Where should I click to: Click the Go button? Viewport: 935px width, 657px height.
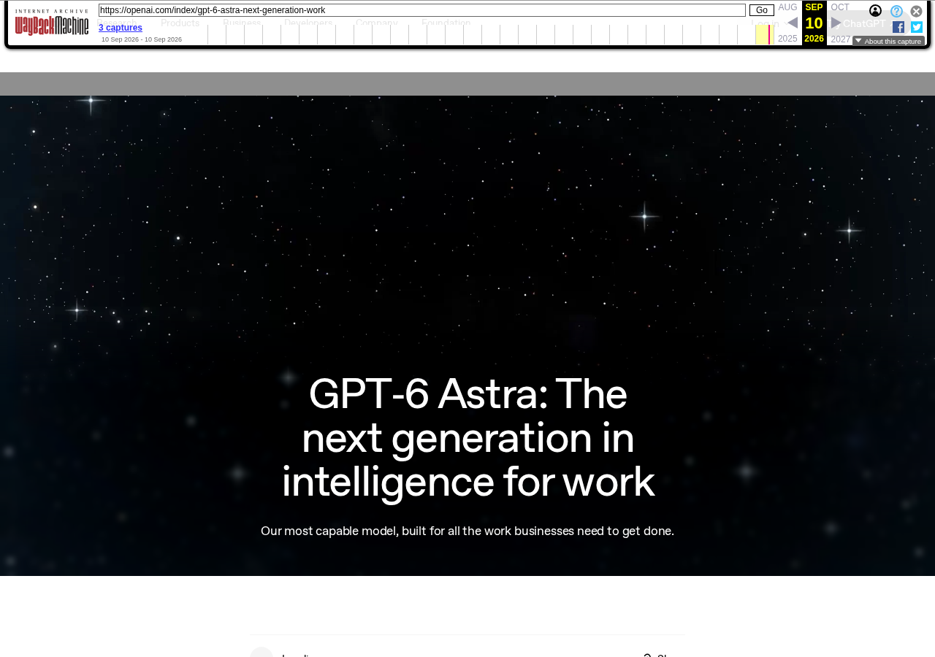[x=762, y=10]
